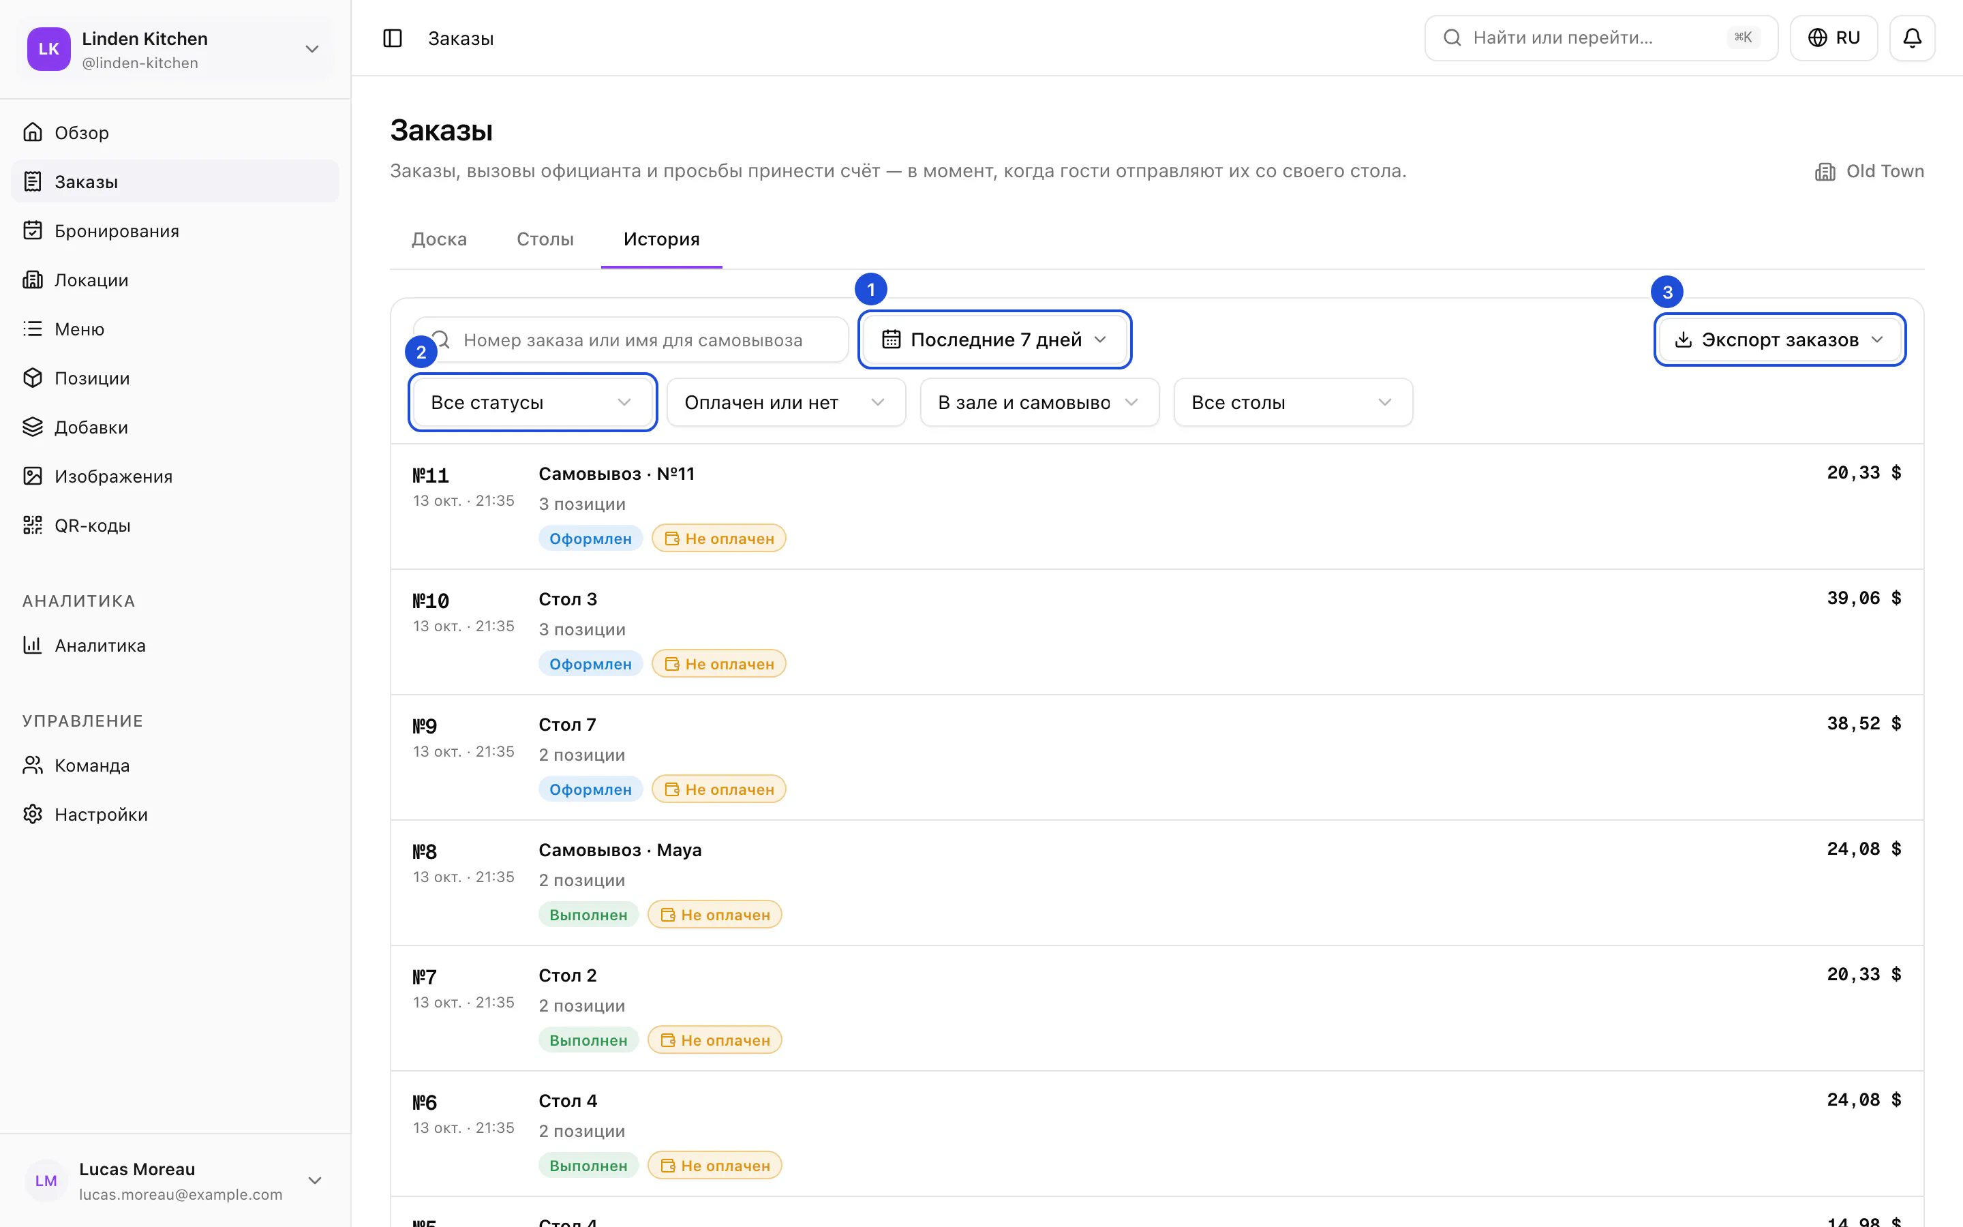The height and width of the screenshot is (1227, 1963).
Task: Click the Обзор home icon
Action: [33, 132]
